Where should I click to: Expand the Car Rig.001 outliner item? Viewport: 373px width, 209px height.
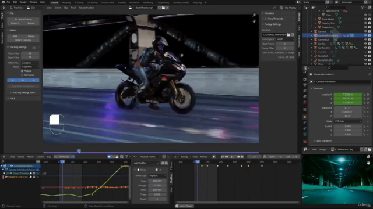pos(311,48)
